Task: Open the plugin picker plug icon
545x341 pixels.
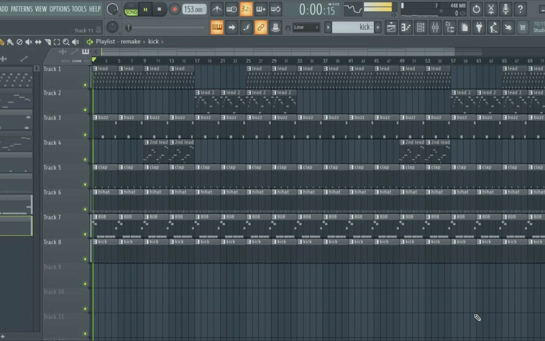Action: click(479, 27)
